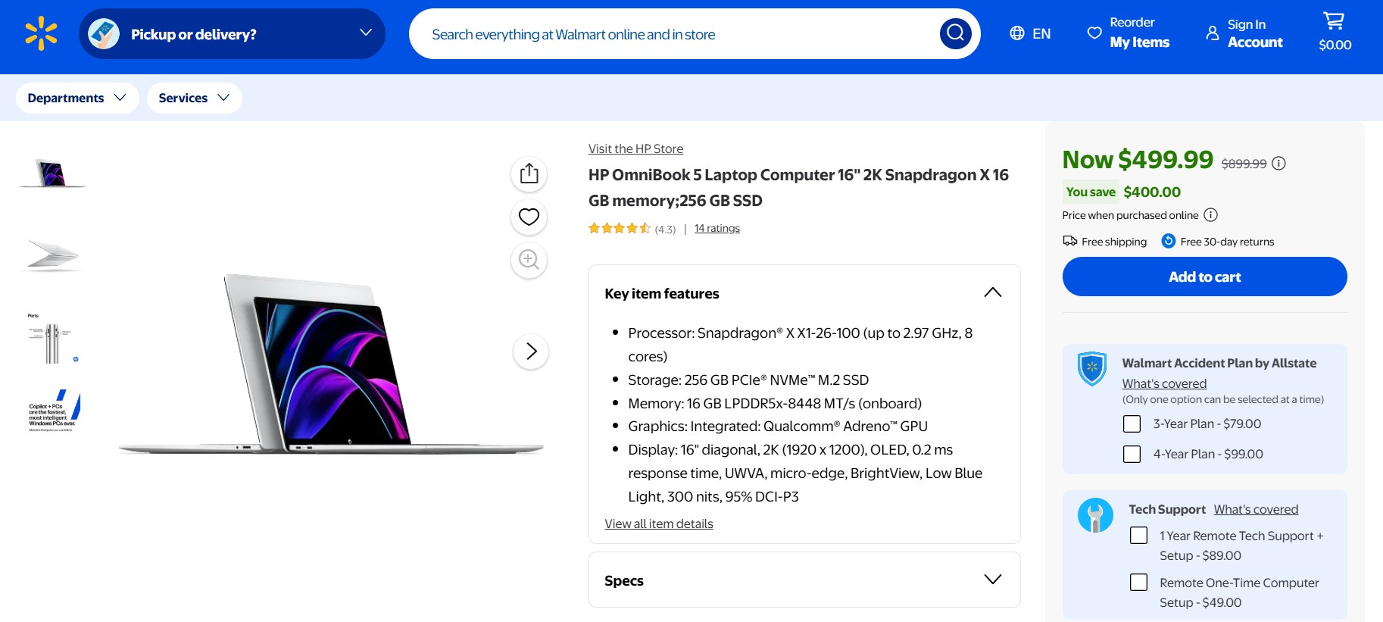Open the Visit the HP Store link

tap(635, 148)
